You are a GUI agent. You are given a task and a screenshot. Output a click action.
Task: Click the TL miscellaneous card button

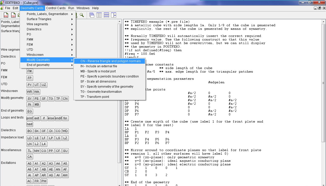pos(30,151)
